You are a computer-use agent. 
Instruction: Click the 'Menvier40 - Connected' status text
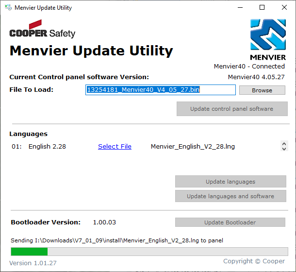click(x=249, y=67)
